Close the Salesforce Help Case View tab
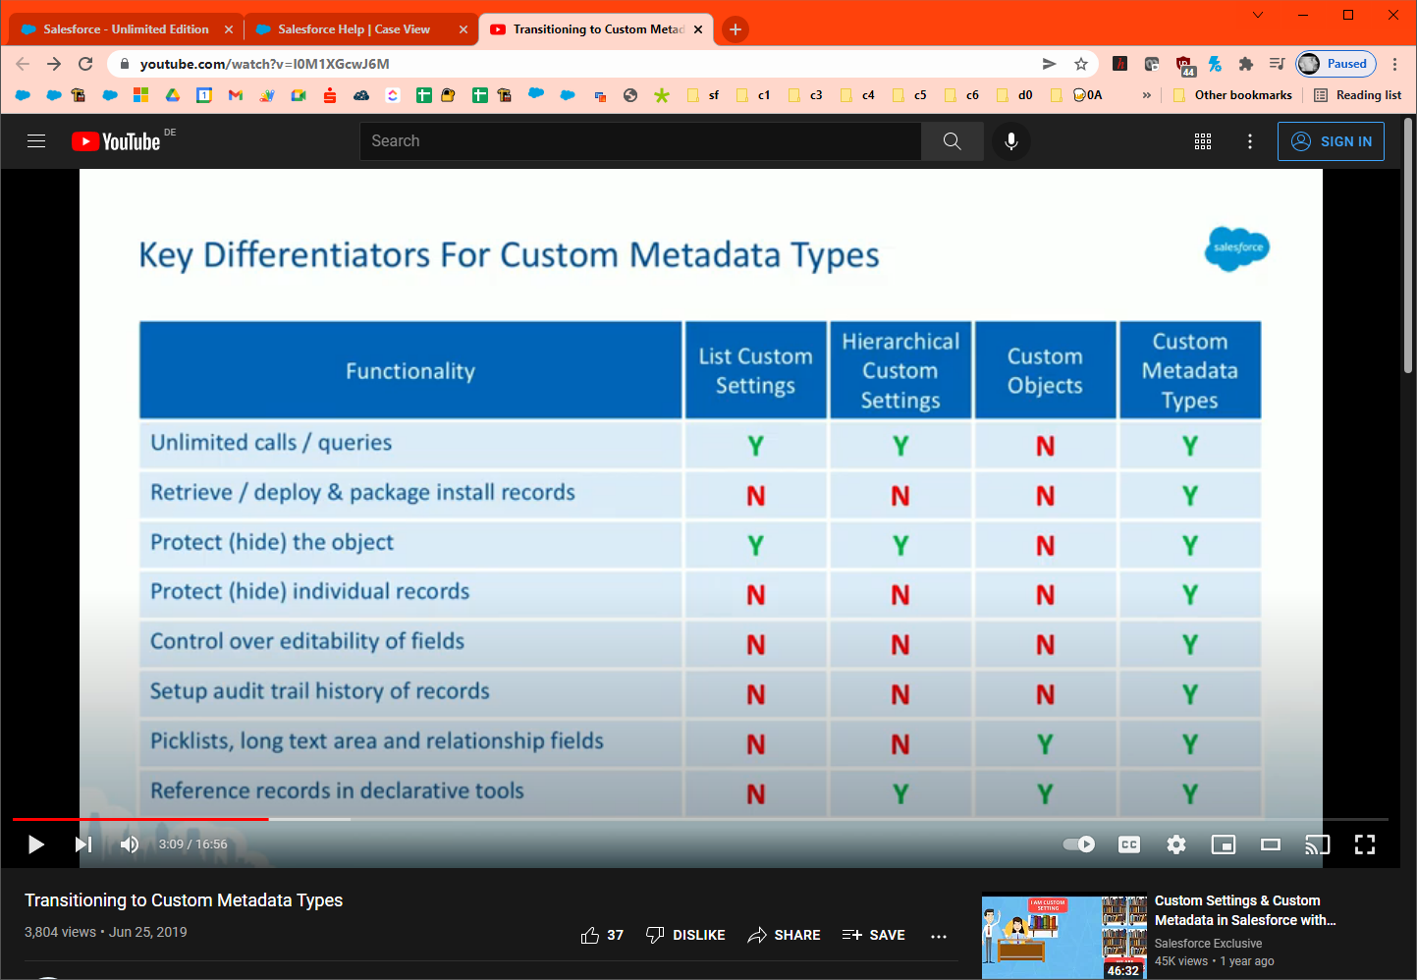This screenshot has width=1417, height=980. [463, 29]
